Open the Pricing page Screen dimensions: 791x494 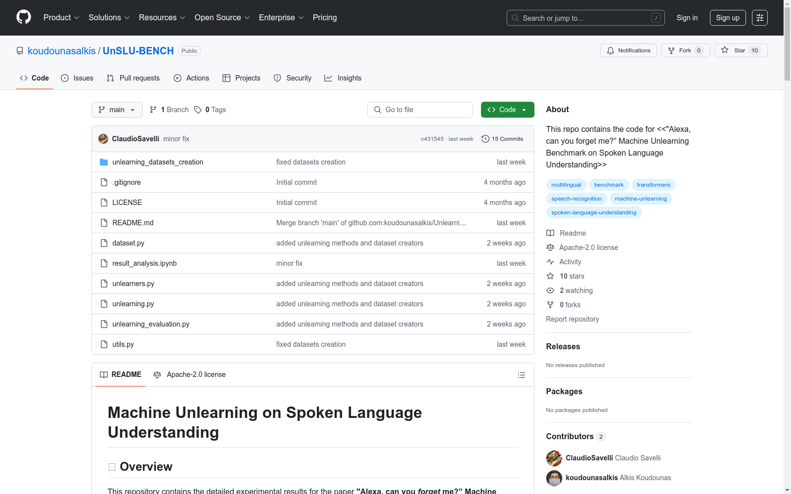[x=325, y=18]
